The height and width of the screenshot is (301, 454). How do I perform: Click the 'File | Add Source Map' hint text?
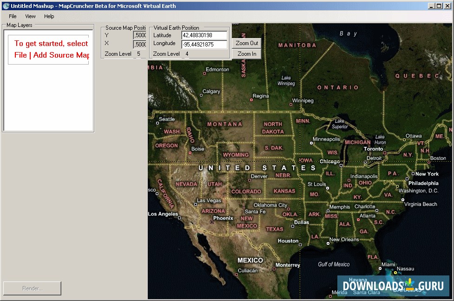tap(52, 55)
